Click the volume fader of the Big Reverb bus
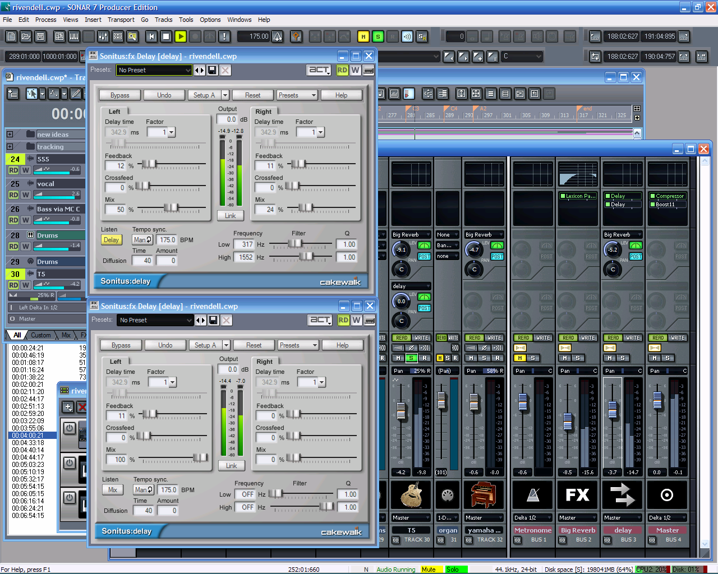Screen dimensions: 718x574 click(568, 422)
